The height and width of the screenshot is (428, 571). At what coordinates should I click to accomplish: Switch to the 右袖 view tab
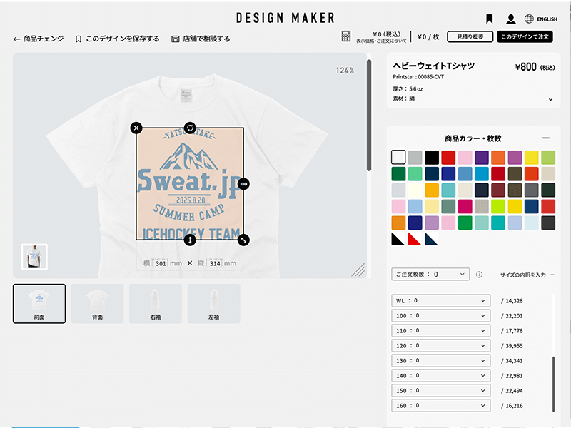click(156, 304)
